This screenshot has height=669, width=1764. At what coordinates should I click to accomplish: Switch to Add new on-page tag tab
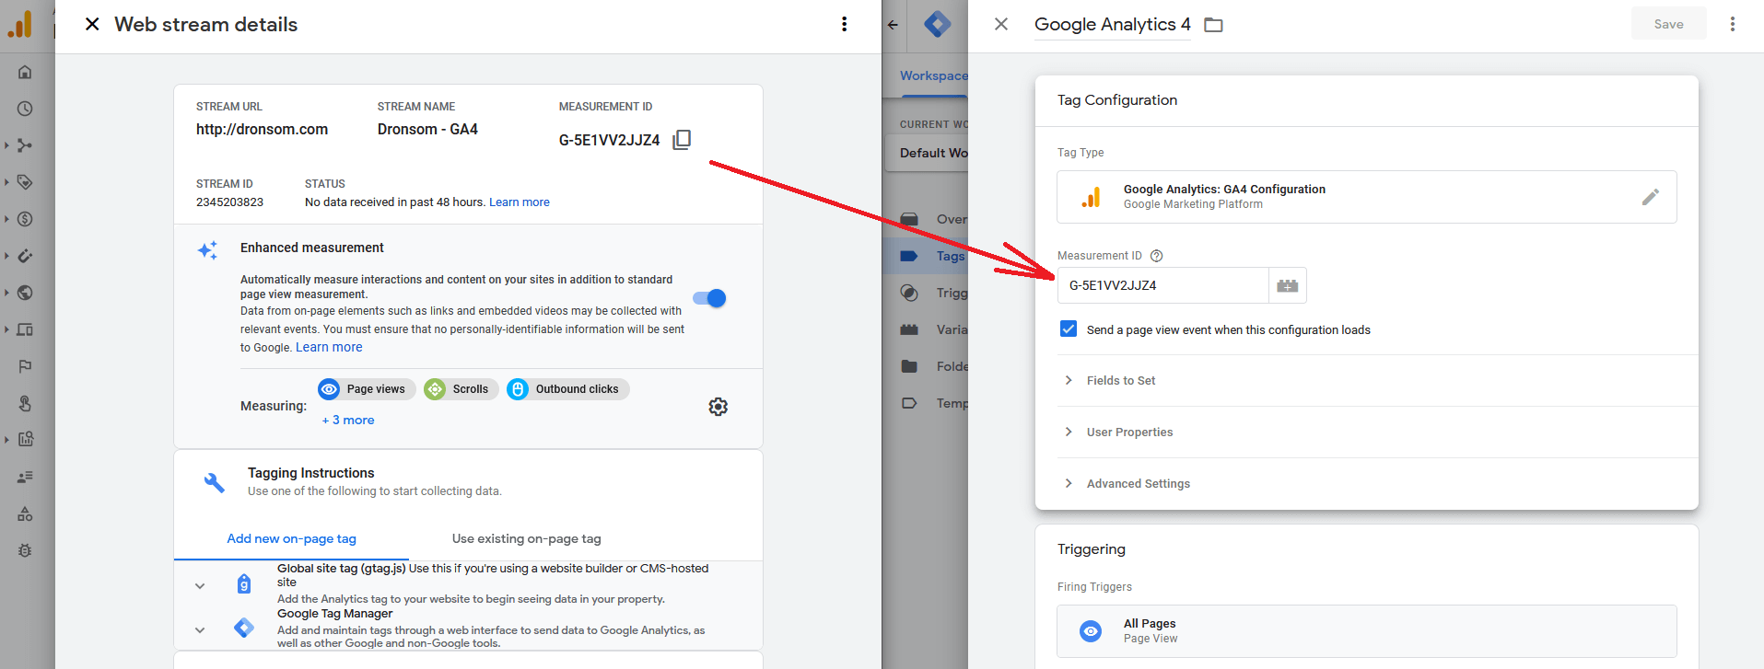(291, 539)
